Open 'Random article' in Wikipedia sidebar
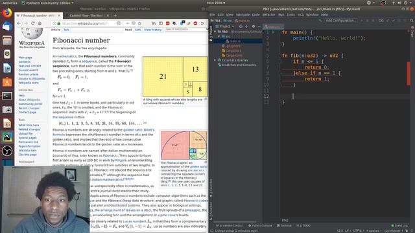Viewport: 415px width, 233px height. coord(29,74)
